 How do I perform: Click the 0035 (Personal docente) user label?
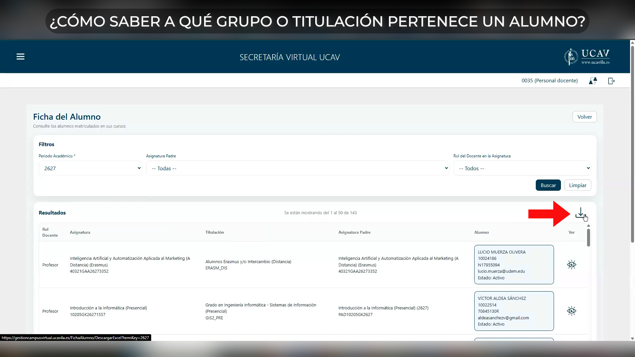tap(549, 81)
